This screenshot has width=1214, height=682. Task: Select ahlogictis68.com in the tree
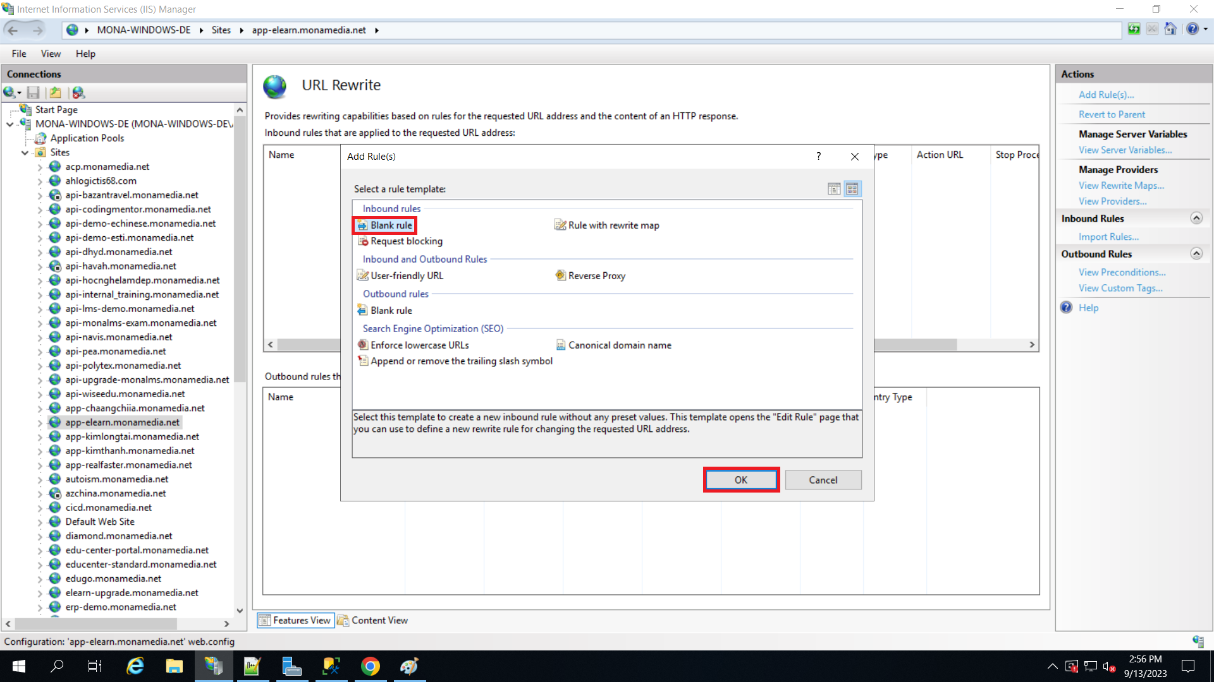point(101,181)
